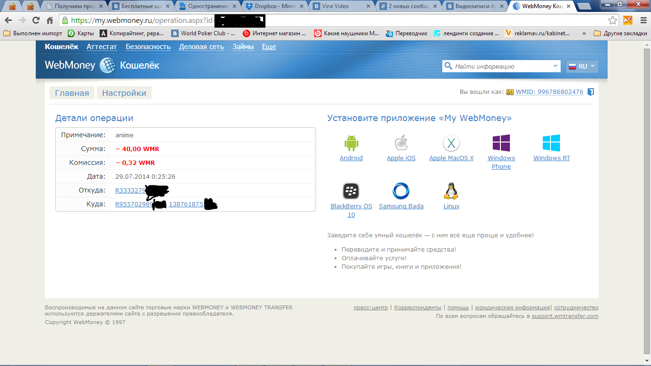Show hidden bookmarks with the » chevron
The width and height of the screenshot is (651, 366).
pos(585,33)
